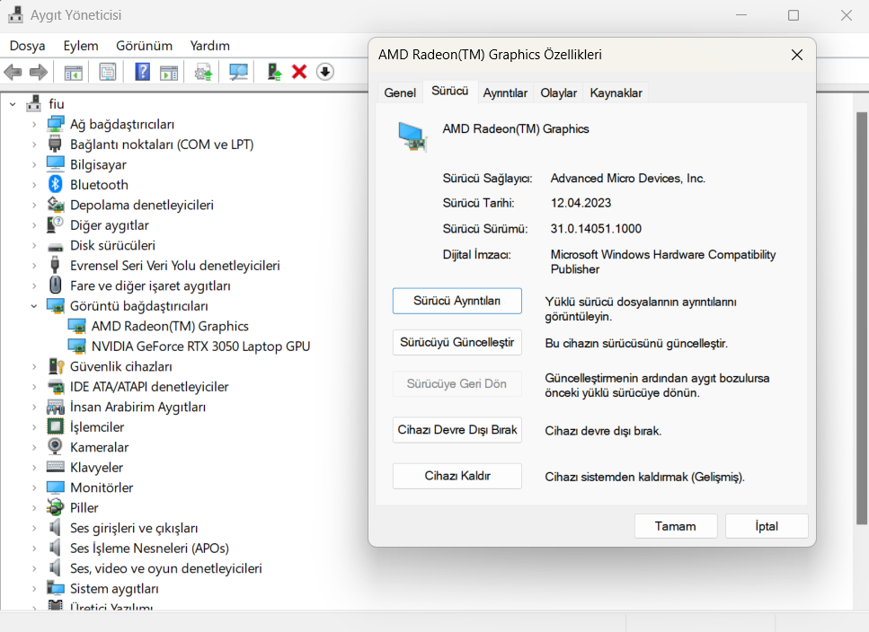Click the Piller battery icon
Viewport: 869px width, 632px height.
coord(56,507)
